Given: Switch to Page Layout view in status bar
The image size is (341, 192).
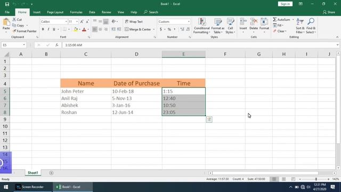Looking at the screenshot, I should click(x=283, y=179).
